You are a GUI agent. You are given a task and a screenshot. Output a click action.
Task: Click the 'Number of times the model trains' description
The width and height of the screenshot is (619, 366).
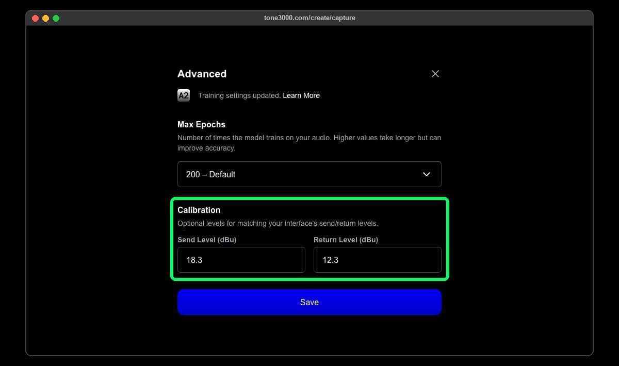tap(309, 143)
